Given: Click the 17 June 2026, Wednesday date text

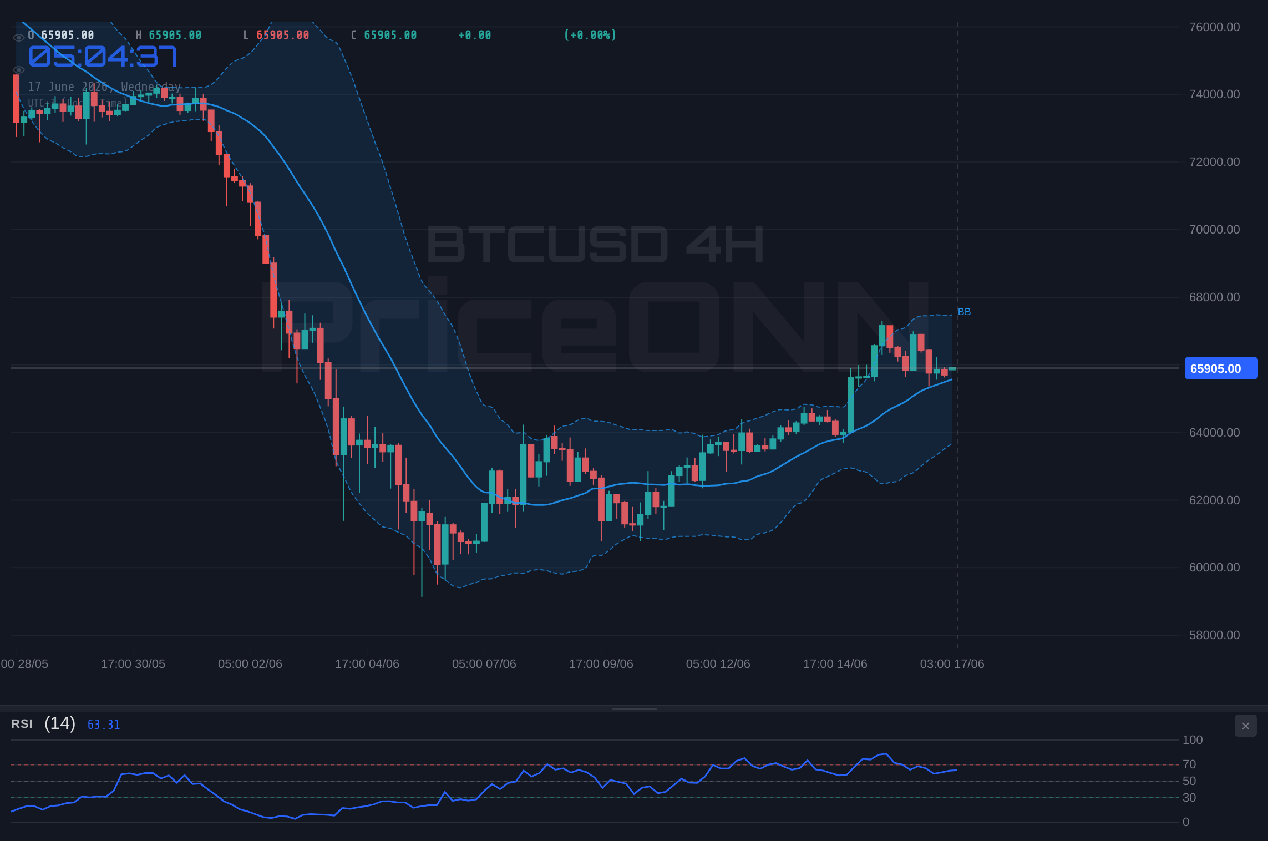Looking at the screenshot, I should pos(104,87).
